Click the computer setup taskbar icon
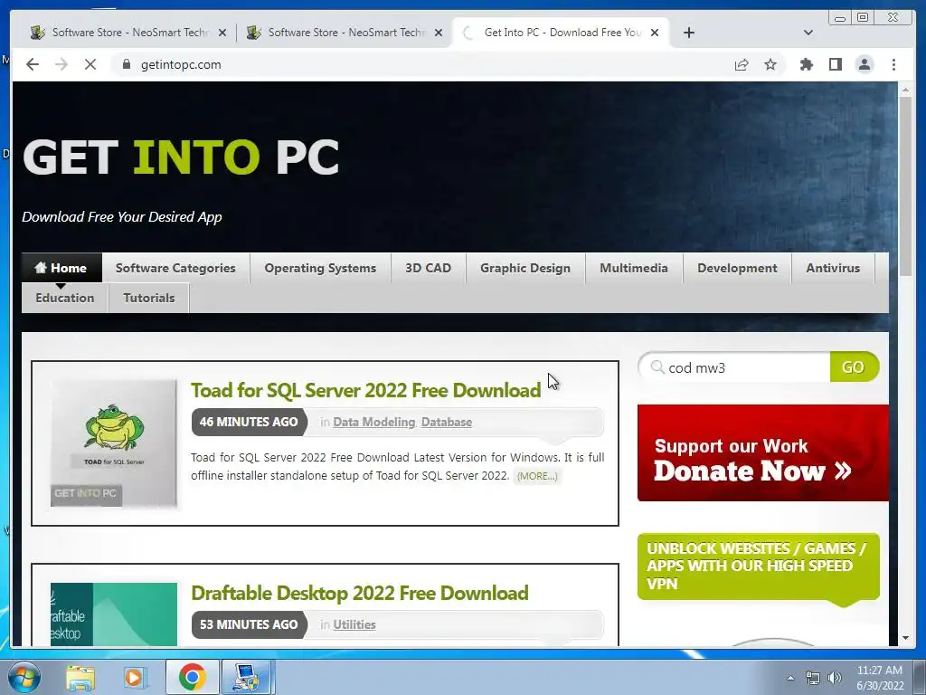 (246, 677)
